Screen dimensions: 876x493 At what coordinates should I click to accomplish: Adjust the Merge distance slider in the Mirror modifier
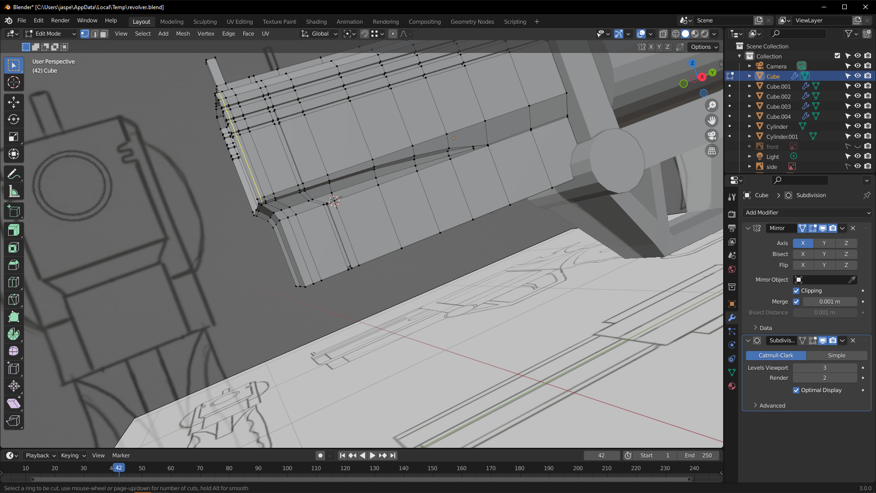coord(829,301)
